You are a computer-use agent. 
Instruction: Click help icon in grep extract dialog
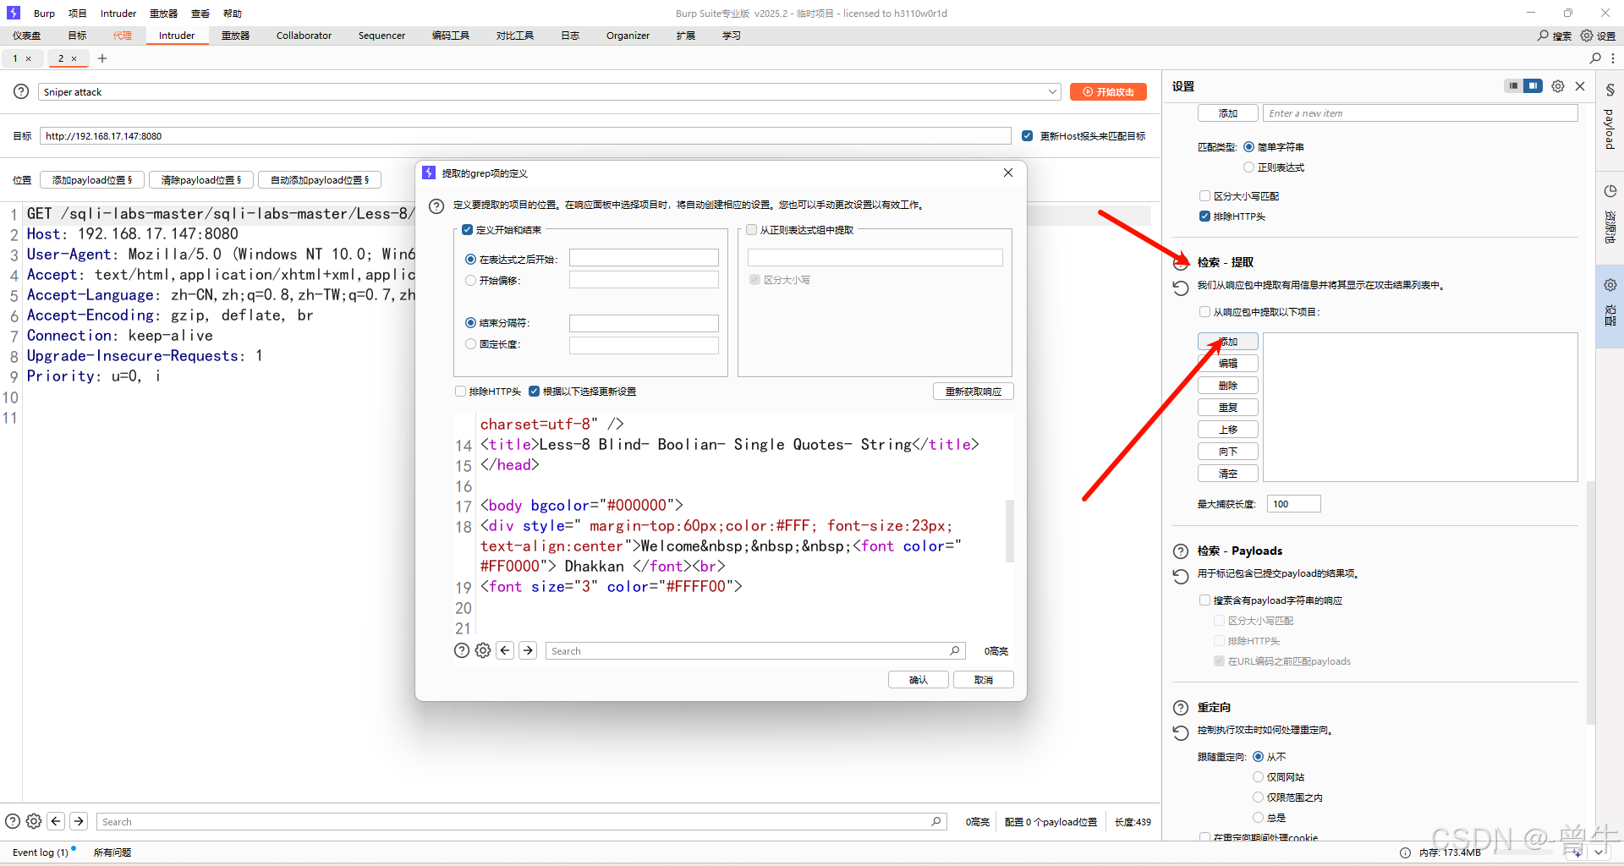click(436, 206)
